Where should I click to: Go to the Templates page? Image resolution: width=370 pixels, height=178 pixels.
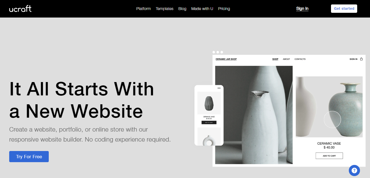165,9
